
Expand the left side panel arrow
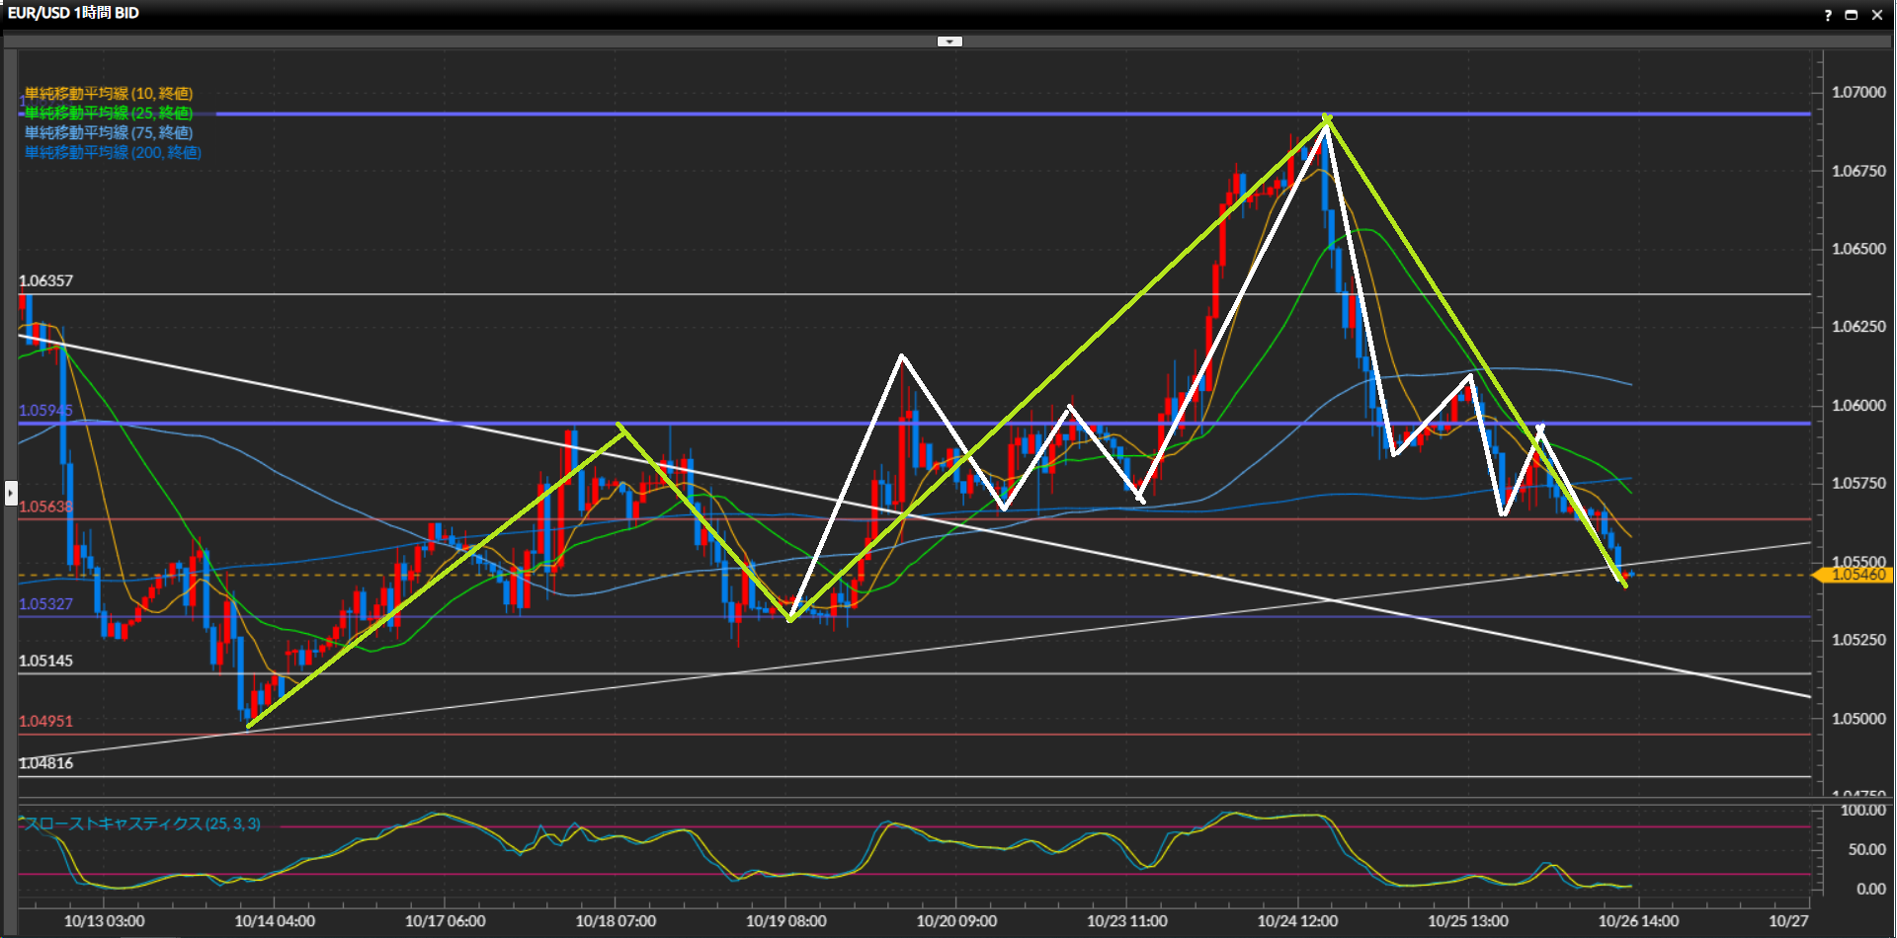coord(11,492)
